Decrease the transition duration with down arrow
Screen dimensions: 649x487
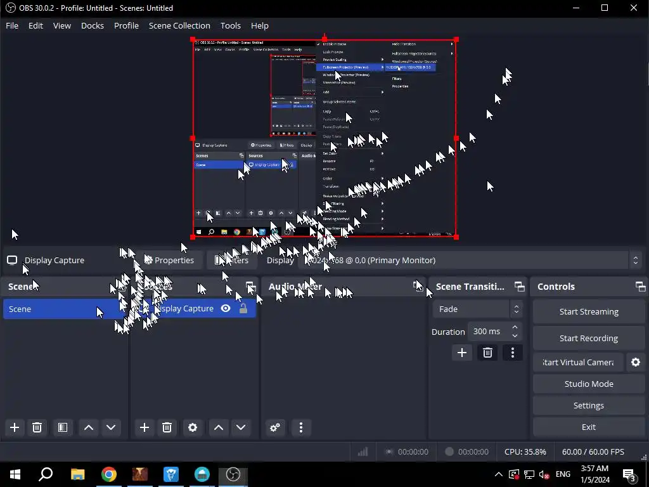(x=515, y=335)
